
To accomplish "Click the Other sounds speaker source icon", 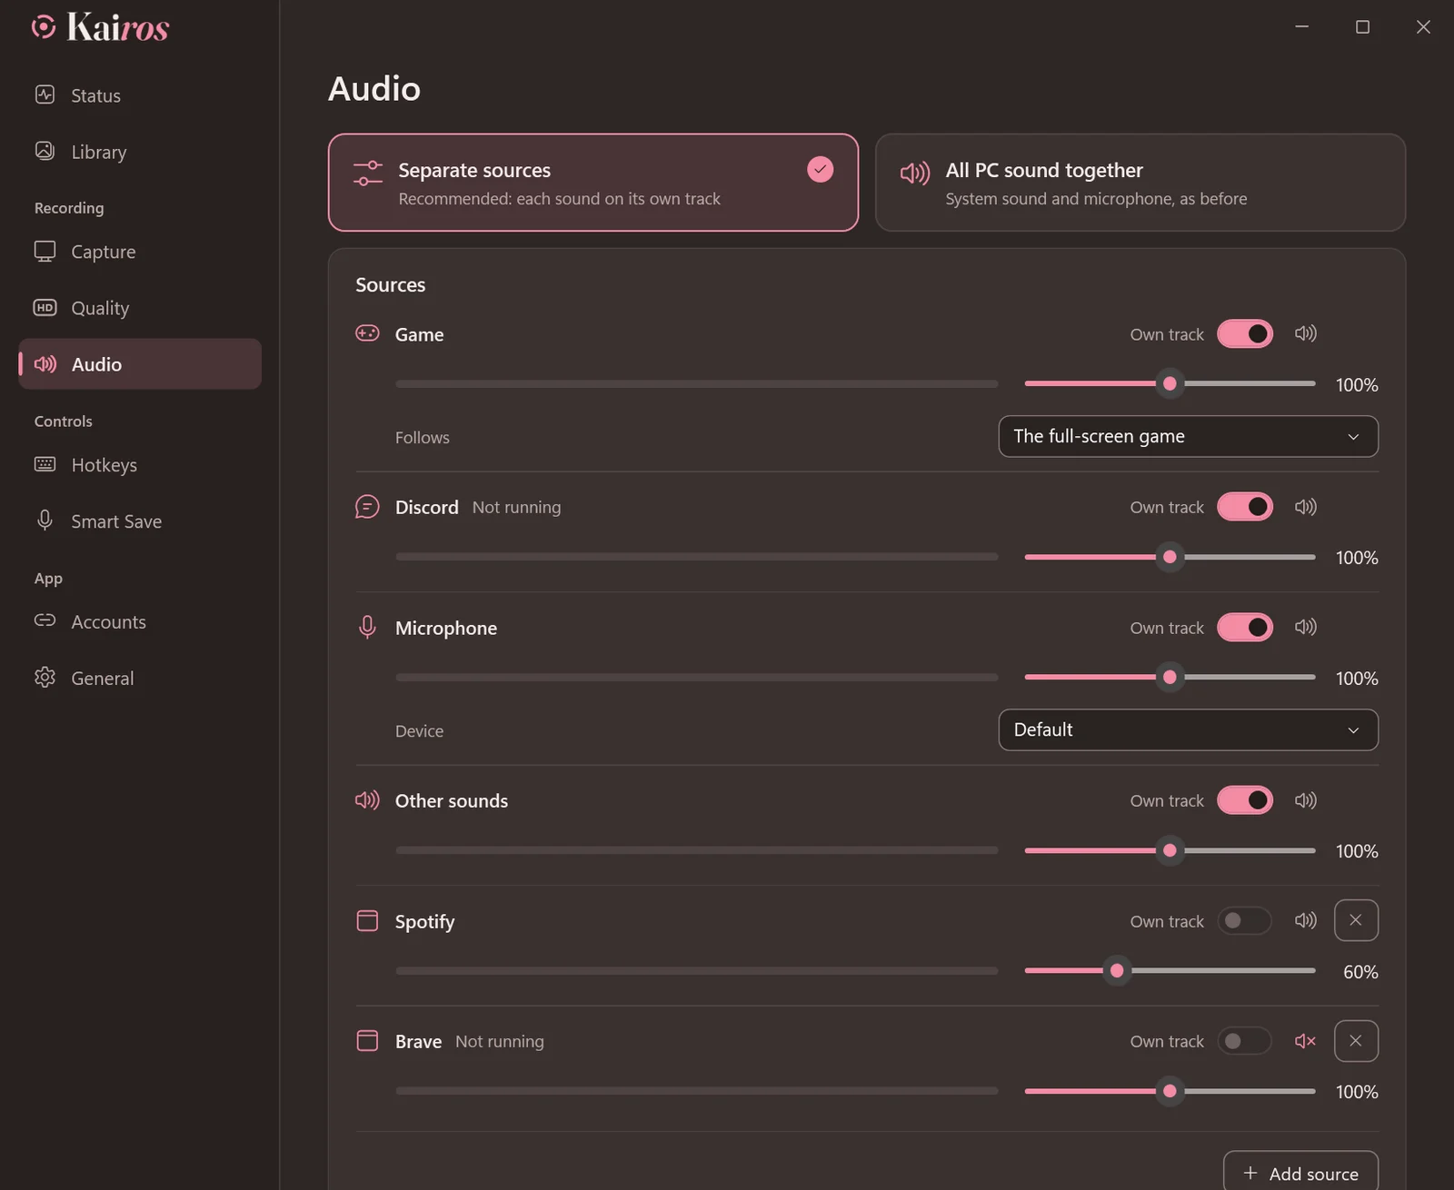I will click(367, 800).
